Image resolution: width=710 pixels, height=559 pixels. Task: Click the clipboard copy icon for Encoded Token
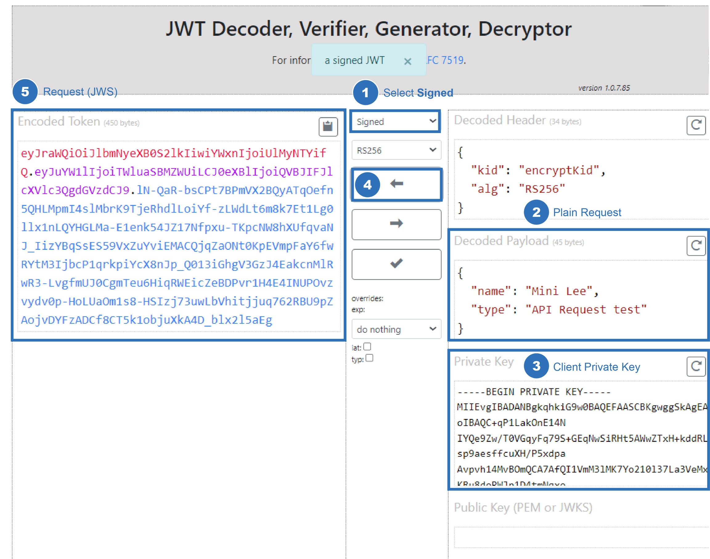point(328,126)
